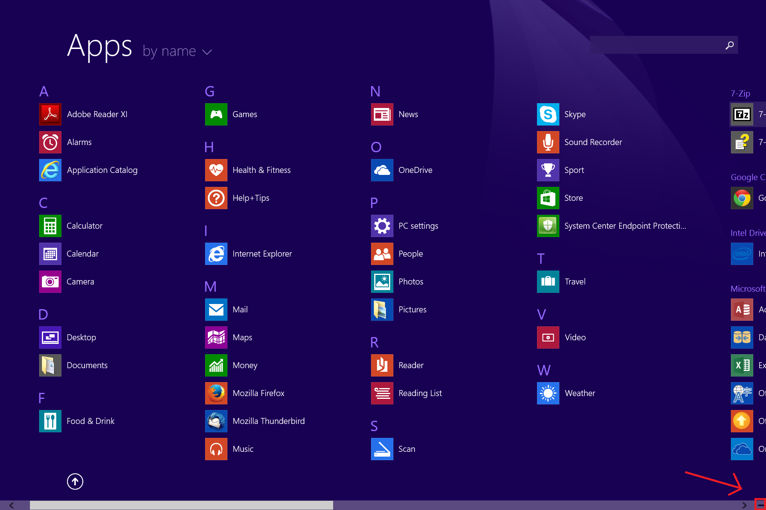This screenshot has height=510, width=766.
Task: Open the Sport app trophy icon
Action: [548, 170]
